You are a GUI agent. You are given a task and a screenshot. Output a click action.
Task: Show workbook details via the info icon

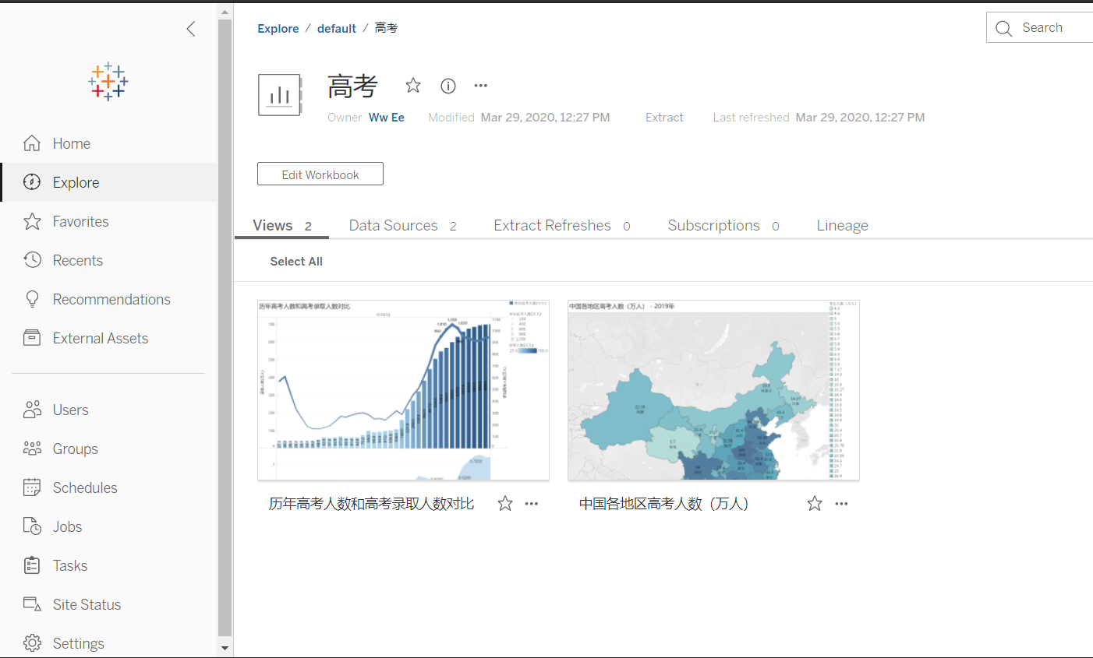pyautogui.click(x=447, y=86)
